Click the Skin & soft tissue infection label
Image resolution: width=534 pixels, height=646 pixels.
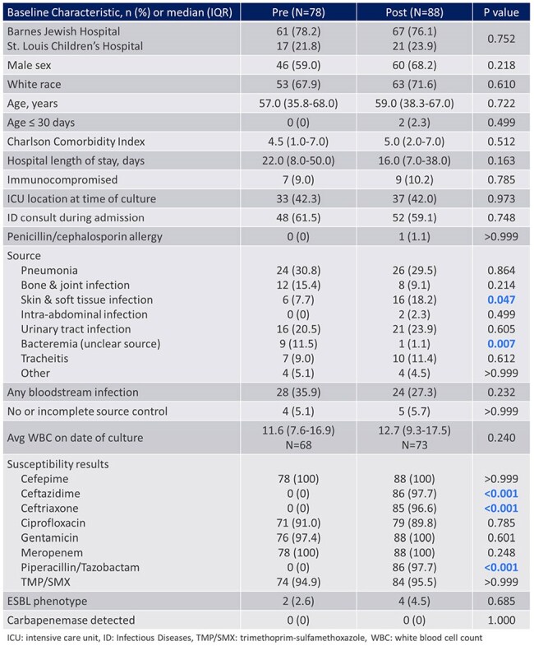87,300
